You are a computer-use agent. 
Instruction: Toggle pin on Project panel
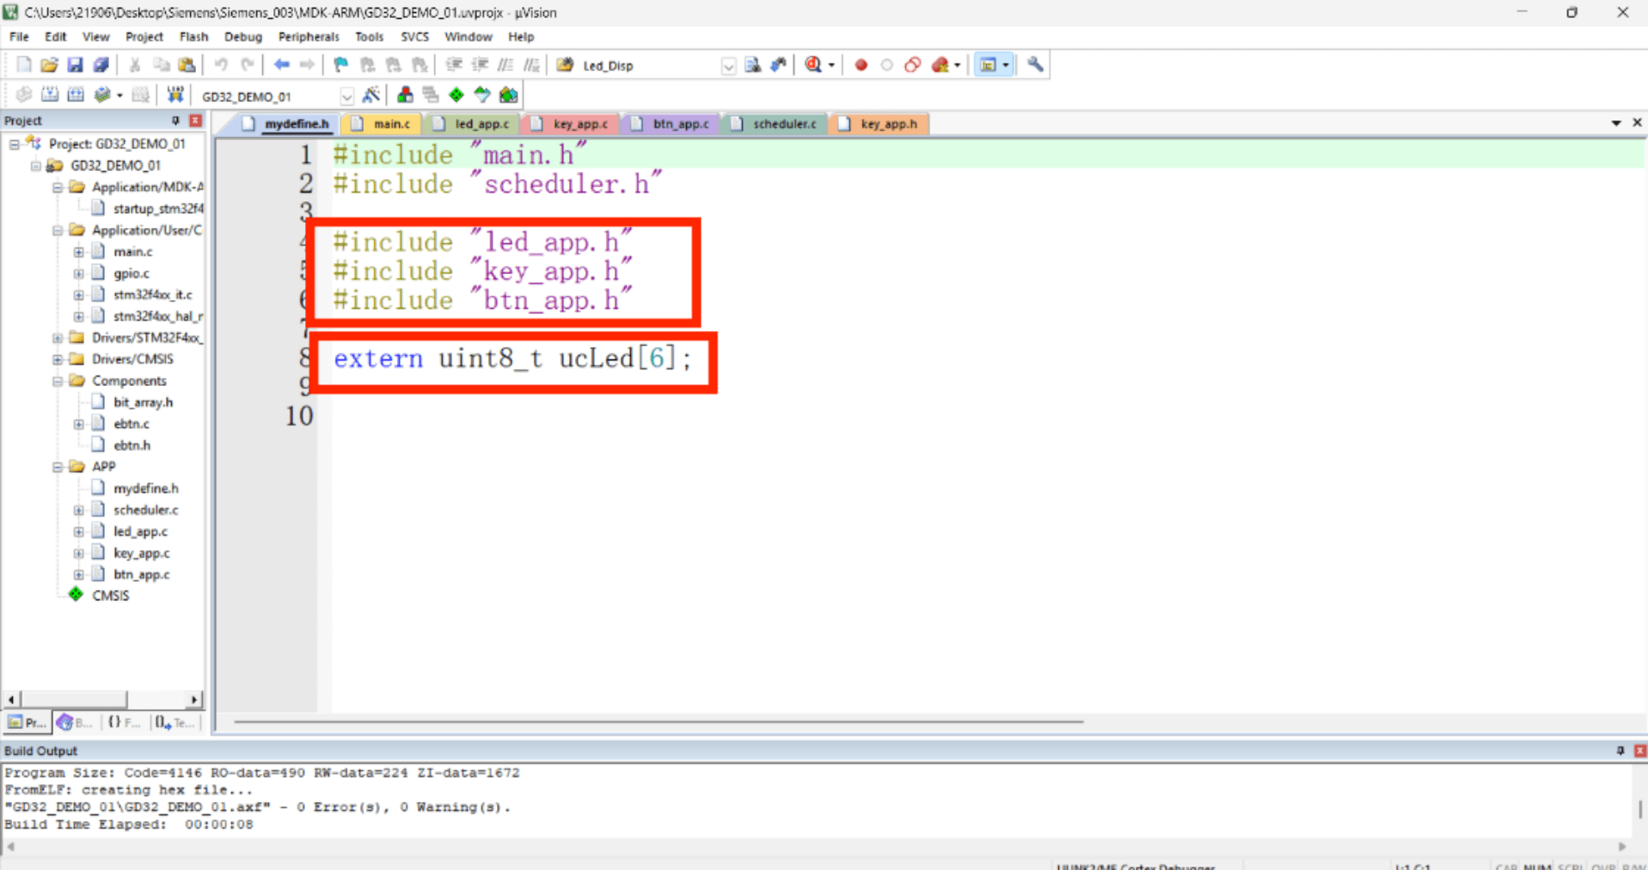175,120
